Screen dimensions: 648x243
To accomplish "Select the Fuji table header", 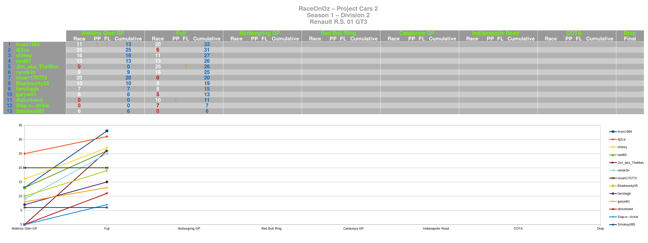I will click(181, 33).
